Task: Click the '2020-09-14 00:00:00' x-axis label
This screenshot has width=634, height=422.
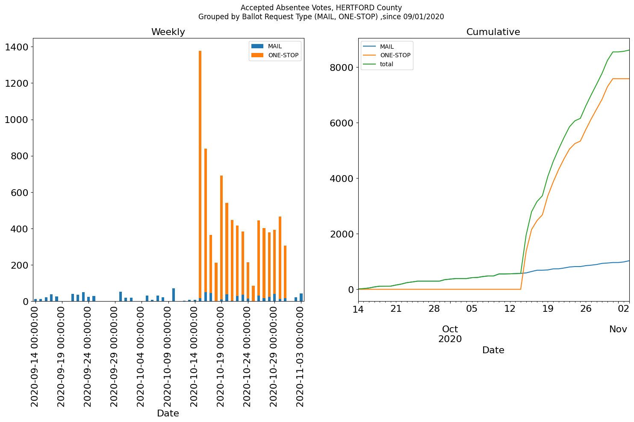Action: pyautogui.click(x=35, y=355)
